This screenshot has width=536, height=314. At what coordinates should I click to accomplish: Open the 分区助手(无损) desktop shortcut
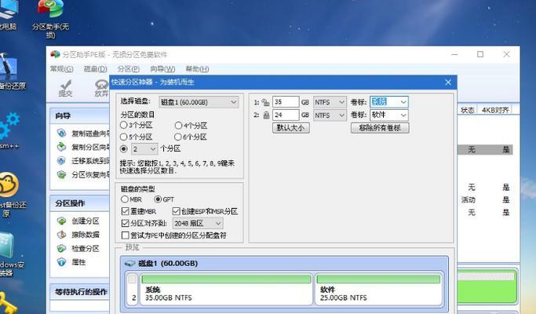50,19
